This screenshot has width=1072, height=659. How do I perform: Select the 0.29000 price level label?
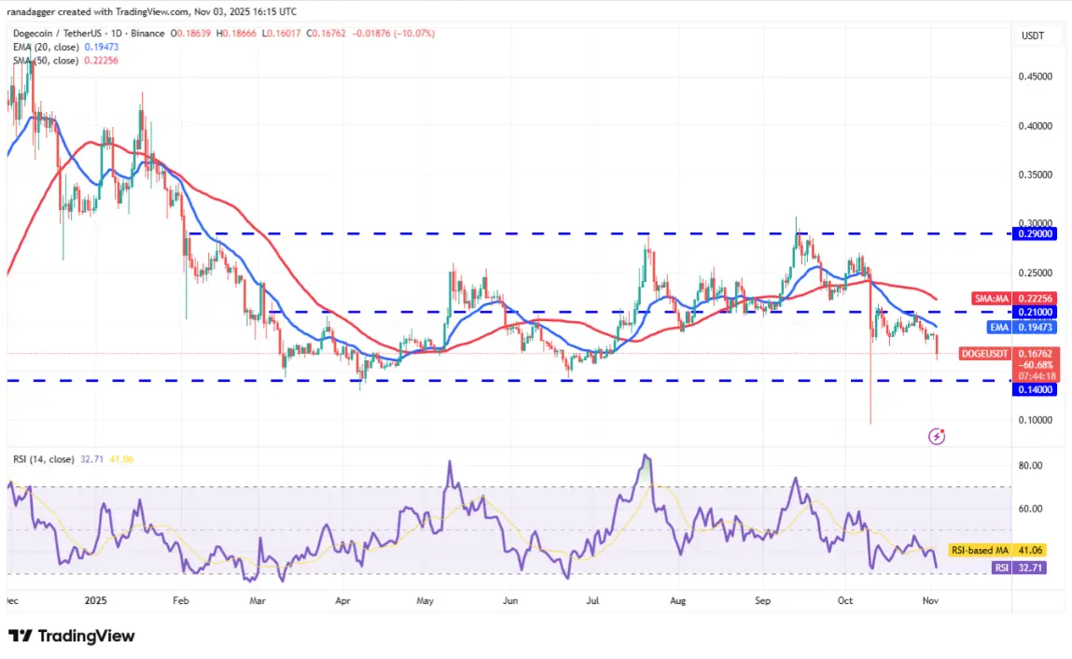[1034, 234]
